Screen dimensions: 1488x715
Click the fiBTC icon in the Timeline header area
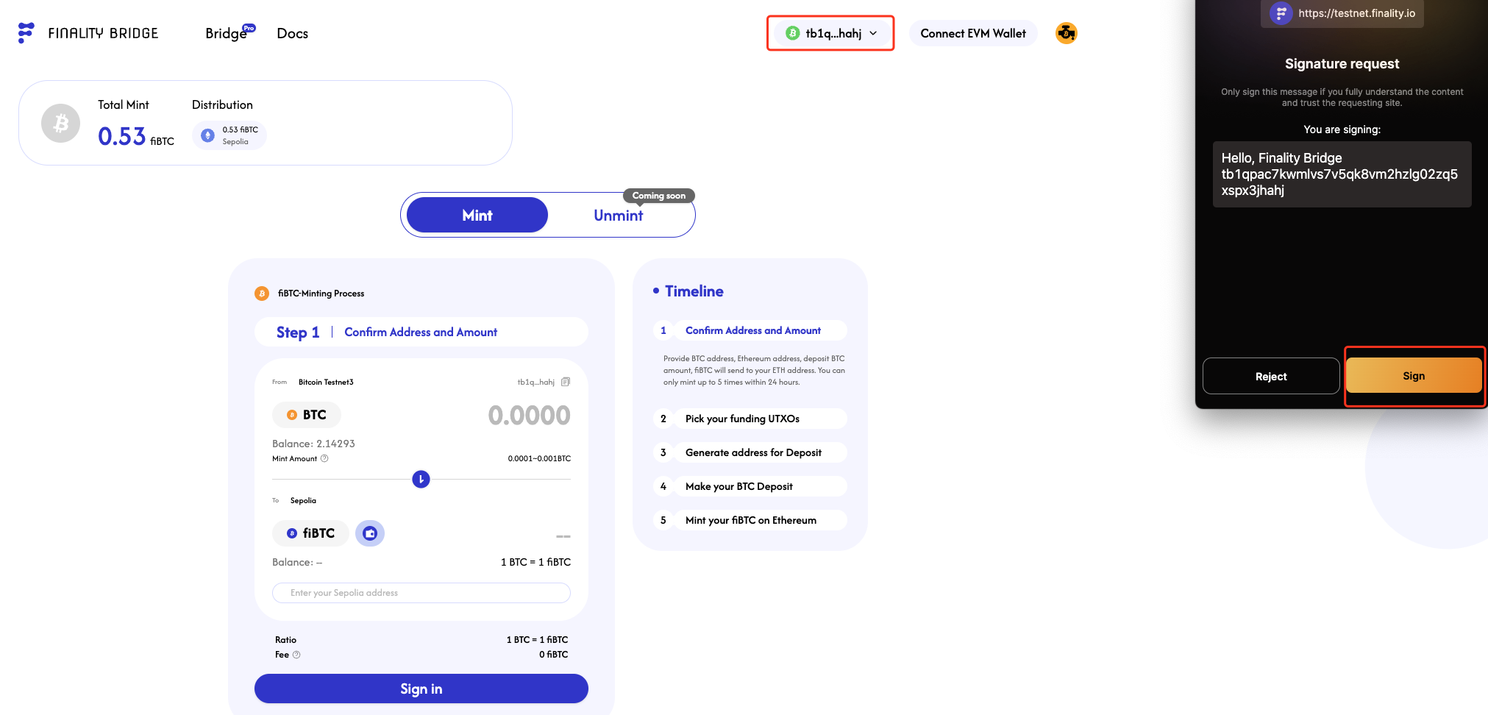point(262,293)
